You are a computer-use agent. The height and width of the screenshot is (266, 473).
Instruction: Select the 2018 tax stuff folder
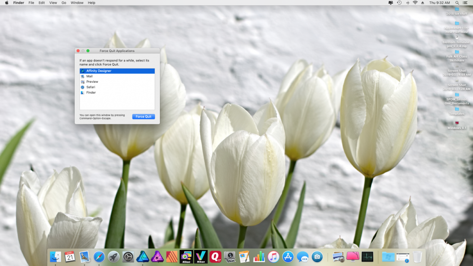pos(457,11)
